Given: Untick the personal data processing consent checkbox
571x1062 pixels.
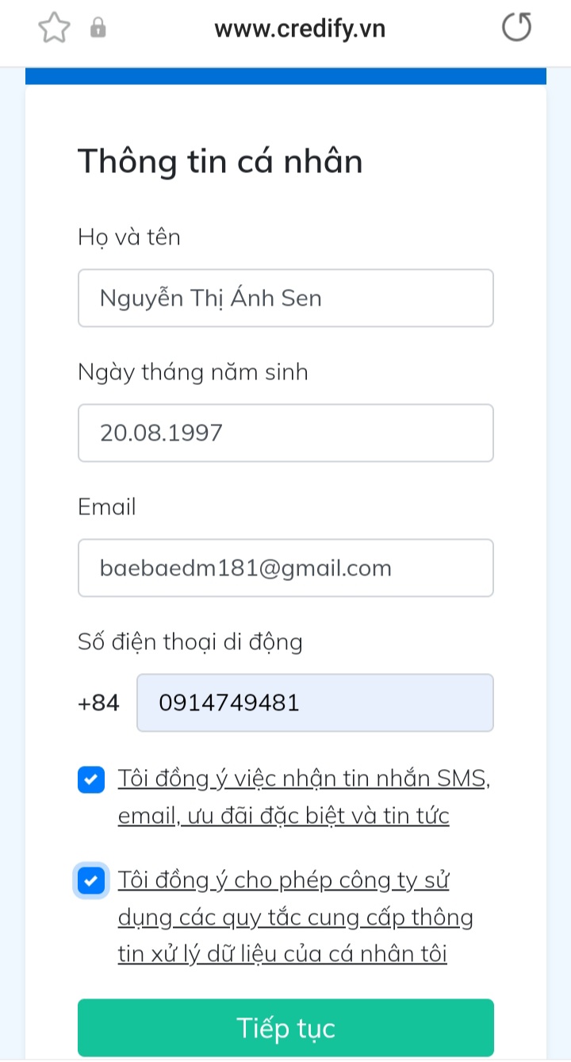Looking at the screenshot, I should (91, 881).
